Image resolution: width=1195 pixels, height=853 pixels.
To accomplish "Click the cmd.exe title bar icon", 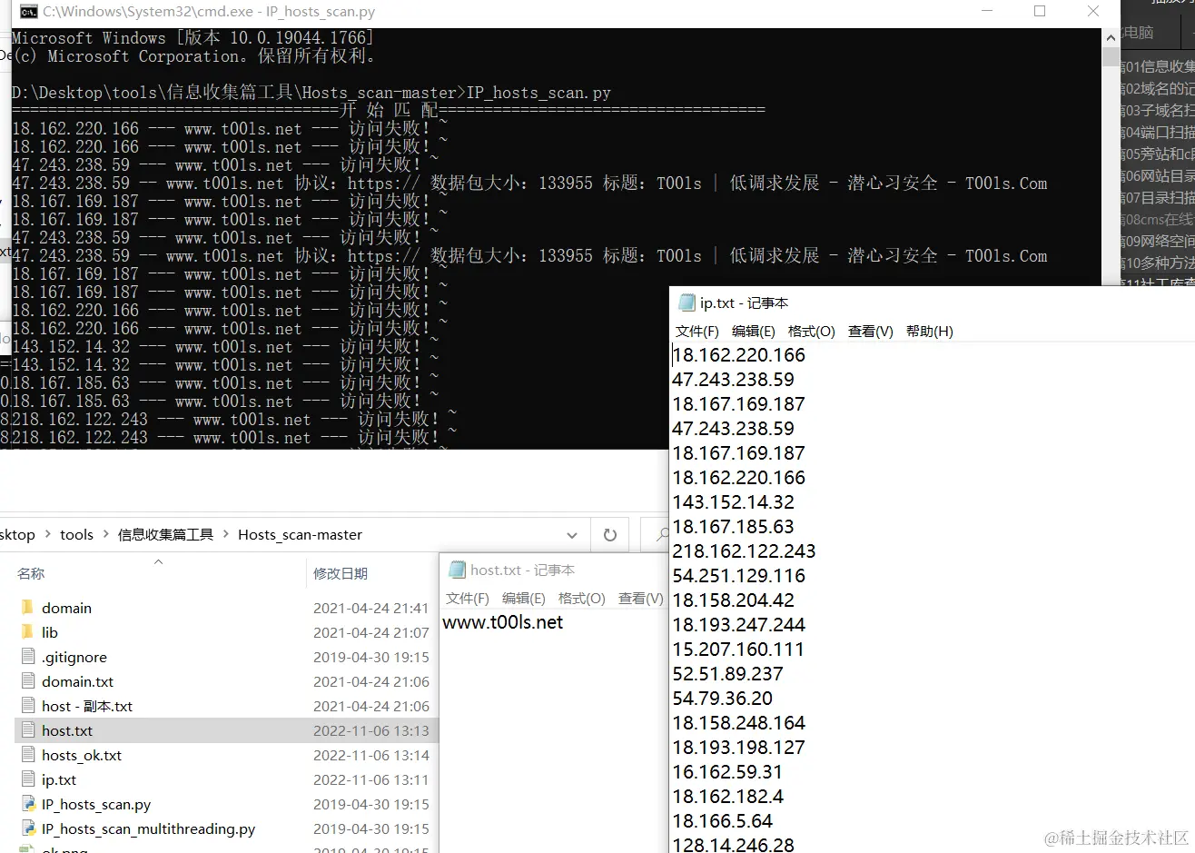I will click(x=28, y=12).
